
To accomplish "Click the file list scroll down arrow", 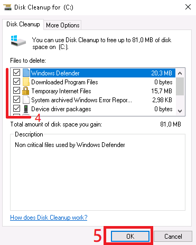I will (180, 111).
